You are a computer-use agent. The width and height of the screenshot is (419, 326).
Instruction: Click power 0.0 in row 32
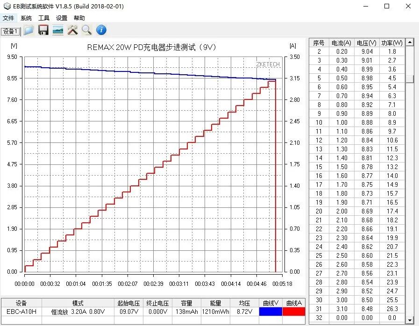[x=392, y=318]
